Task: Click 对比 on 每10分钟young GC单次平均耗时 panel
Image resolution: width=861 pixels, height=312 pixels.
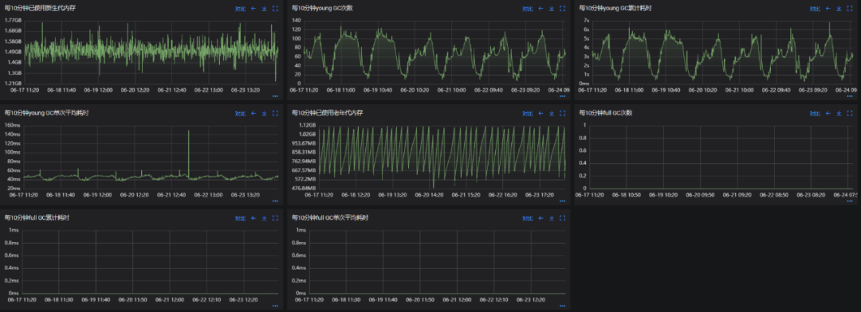Action: click(240, 114)
